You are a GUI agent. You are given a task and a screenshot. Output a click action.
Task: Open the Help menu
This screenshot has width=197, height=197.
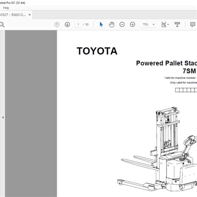tap(6, 8)
